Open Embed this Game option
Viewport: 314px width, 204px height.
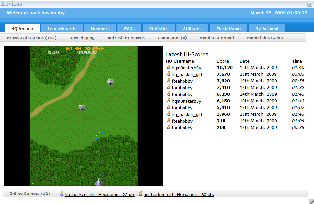[265, 38]
